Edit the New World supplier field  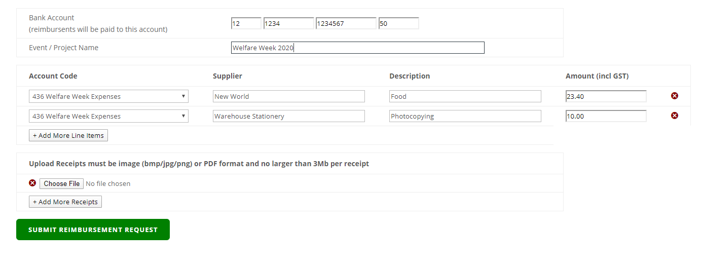coord(288,96)
